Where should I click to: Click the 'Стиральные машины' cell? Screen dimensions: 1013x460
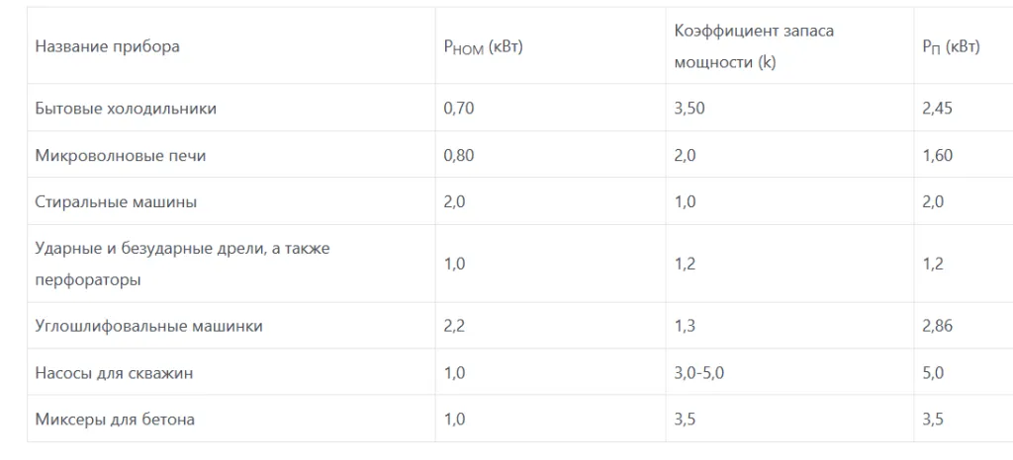tap(116, 202)
